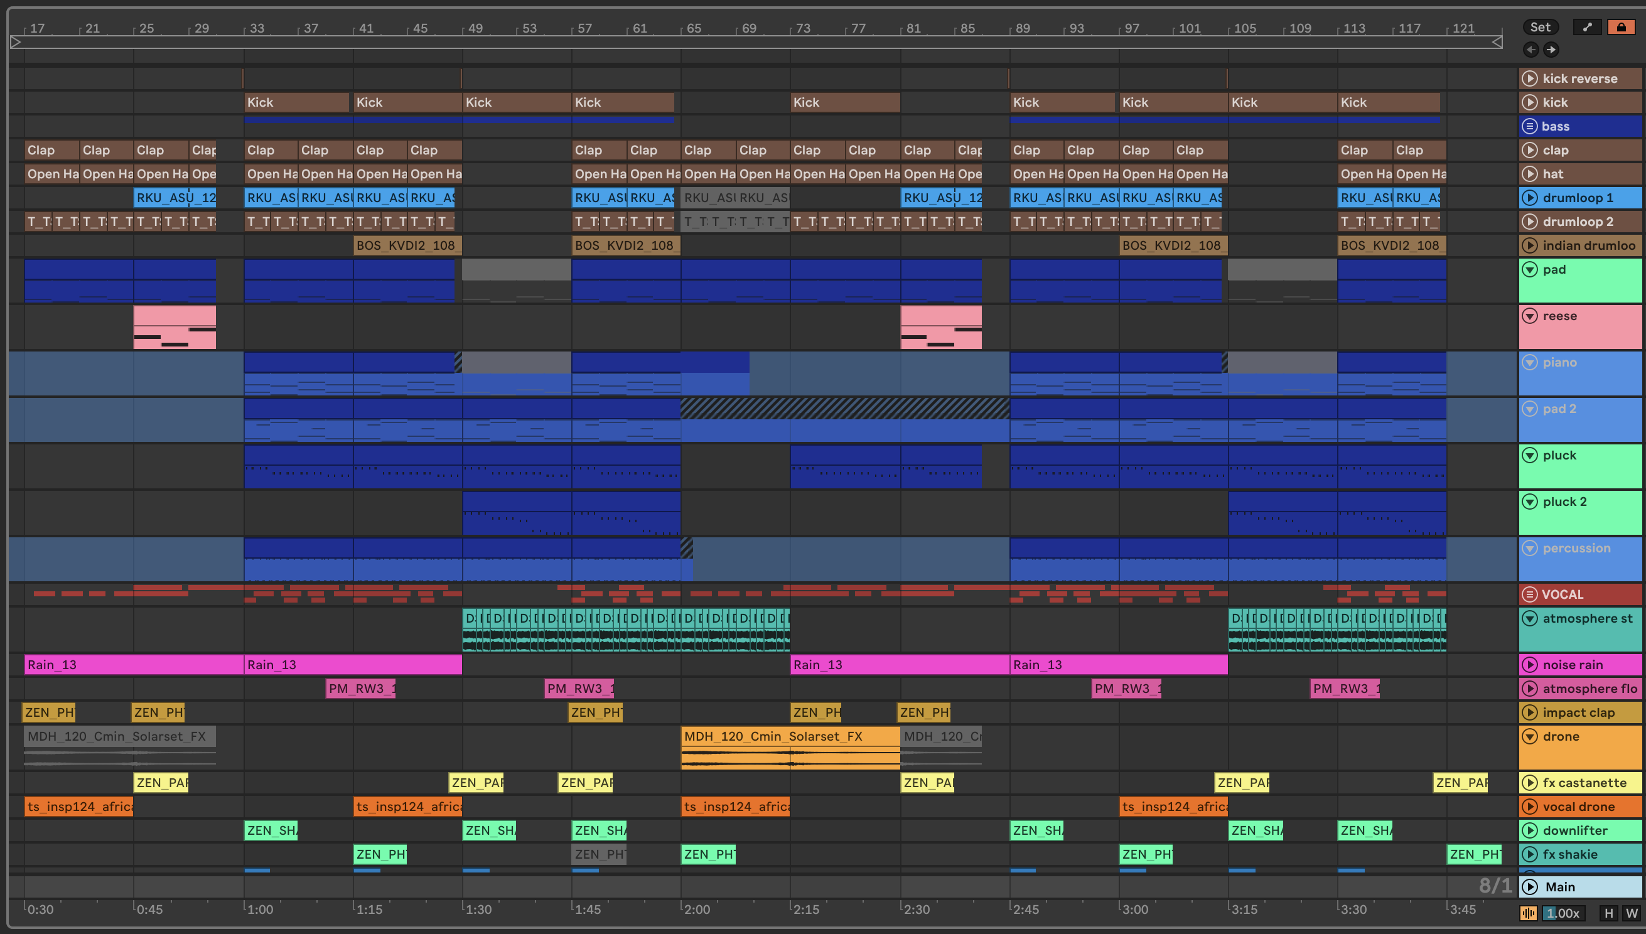Viewport: 1646px width, 934px height.
Task: Select the orange MDH_120_Cmin_Solarset_FX clip
Action: 790,748
